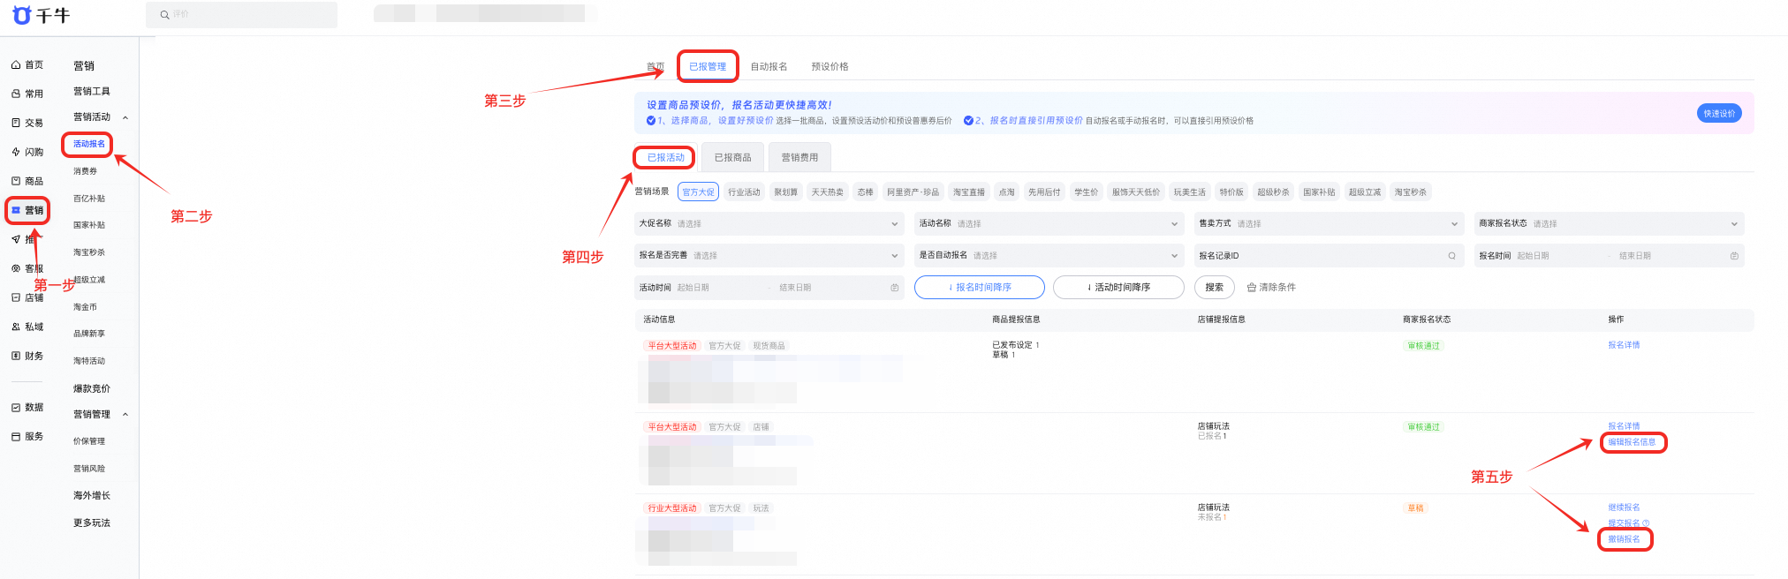Click magnifier icon in 报名记录ID field
The width and height of the screenshot is (1788, 579).
[x=1451, y=256]
